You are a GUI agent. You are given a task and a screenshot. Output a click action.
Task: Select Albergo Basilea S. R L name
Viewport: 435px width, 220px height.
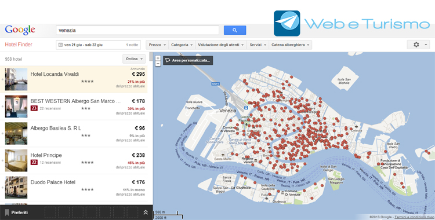(x=56, y=129)
